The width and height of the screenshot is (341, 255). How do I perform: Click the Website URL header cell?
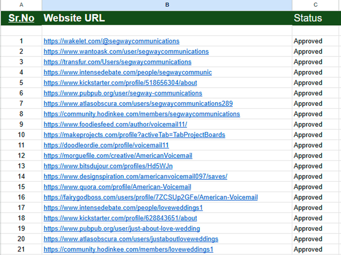click(167, 18)
